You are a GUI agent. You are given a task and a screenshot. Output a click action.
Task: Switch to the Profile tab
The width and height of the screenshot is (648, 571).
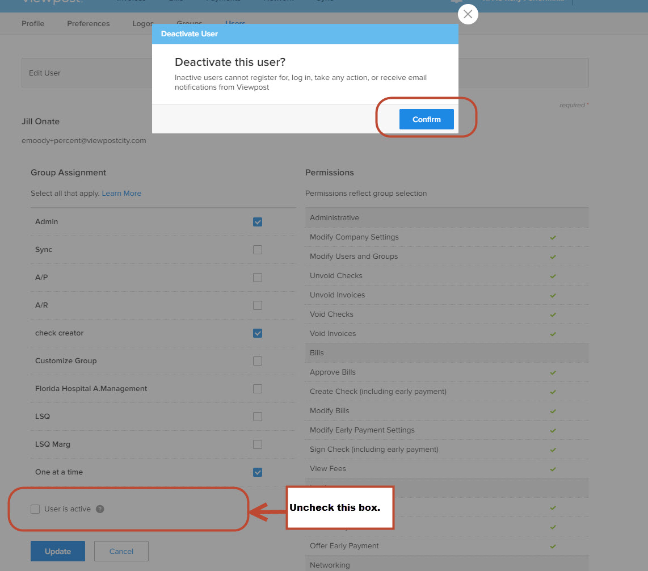coord(33,24)
